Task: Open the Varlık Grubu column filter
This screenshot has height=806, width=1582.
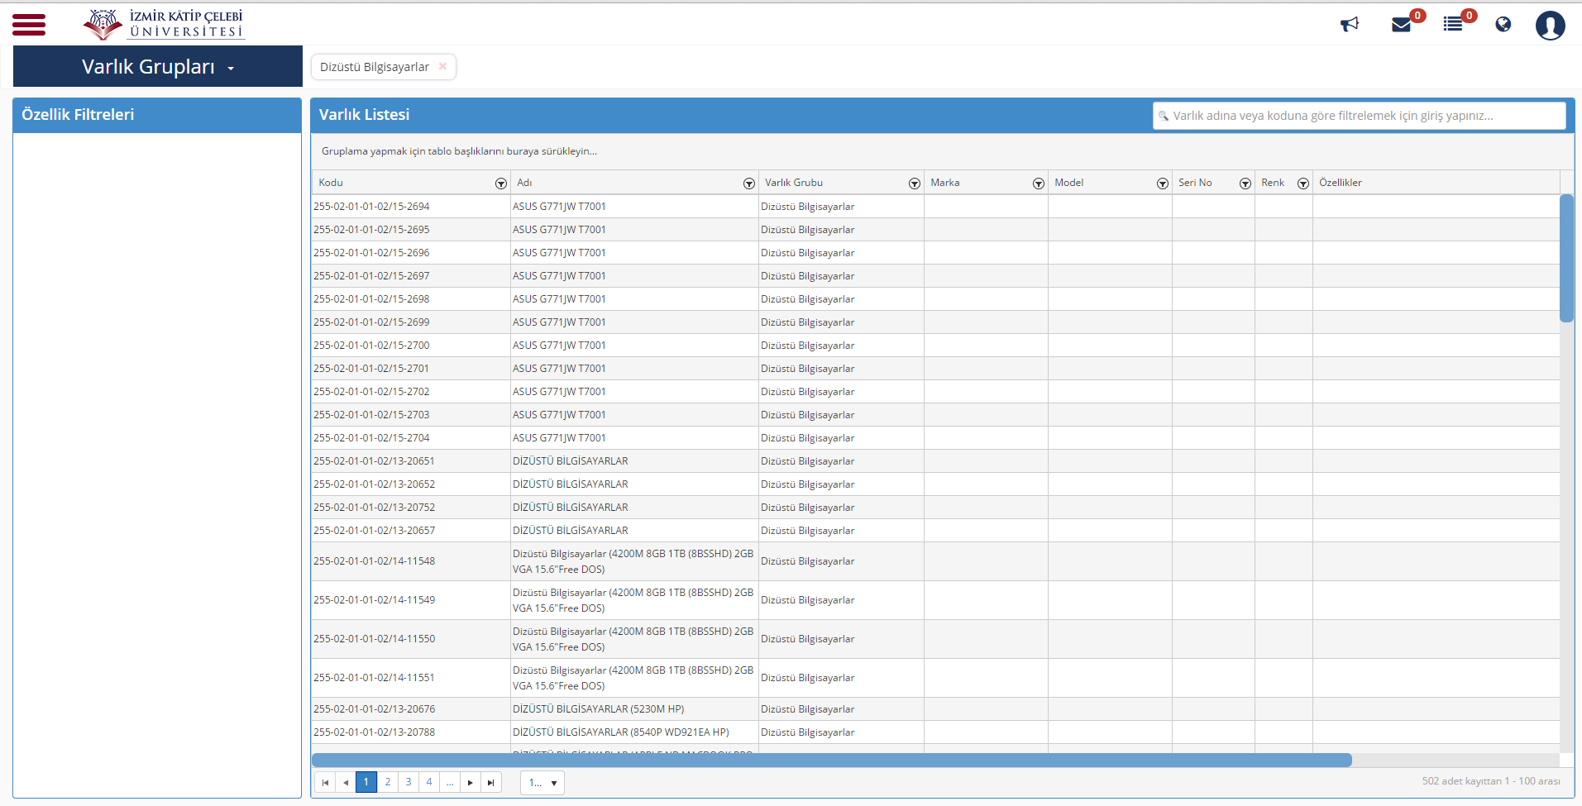Action: pos(915,184)
